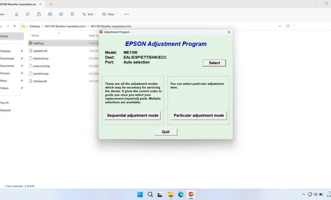Click the Refresh icon in address bar
The height and width of the screenshot is (200, 331).
coord(288,26)
